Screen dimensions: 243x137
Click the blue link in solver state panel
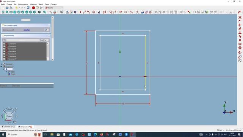tap(27, 30)
